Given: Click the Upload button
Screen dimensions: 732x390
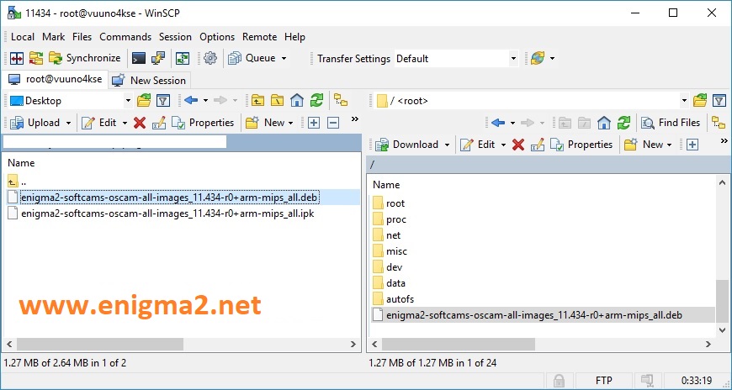Looking at the screenshot, I should point(35,123).
